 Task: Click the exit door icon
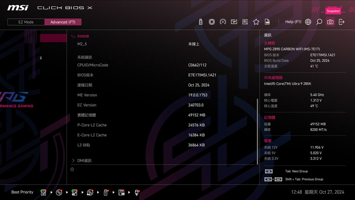click(x=342, y=22)
